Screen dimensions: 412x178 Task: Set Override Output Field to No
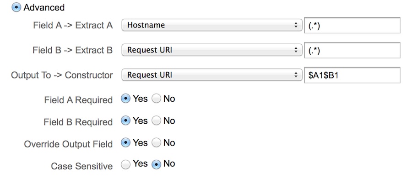tap(156, 143)
